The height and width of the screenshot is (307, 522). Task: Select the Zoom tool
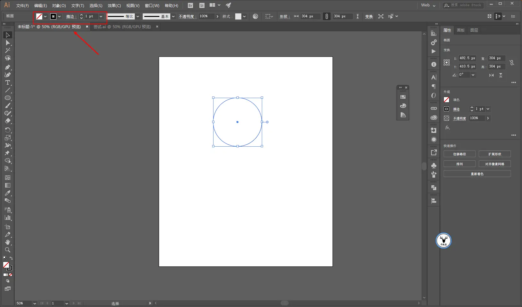[x=8, y=250]
